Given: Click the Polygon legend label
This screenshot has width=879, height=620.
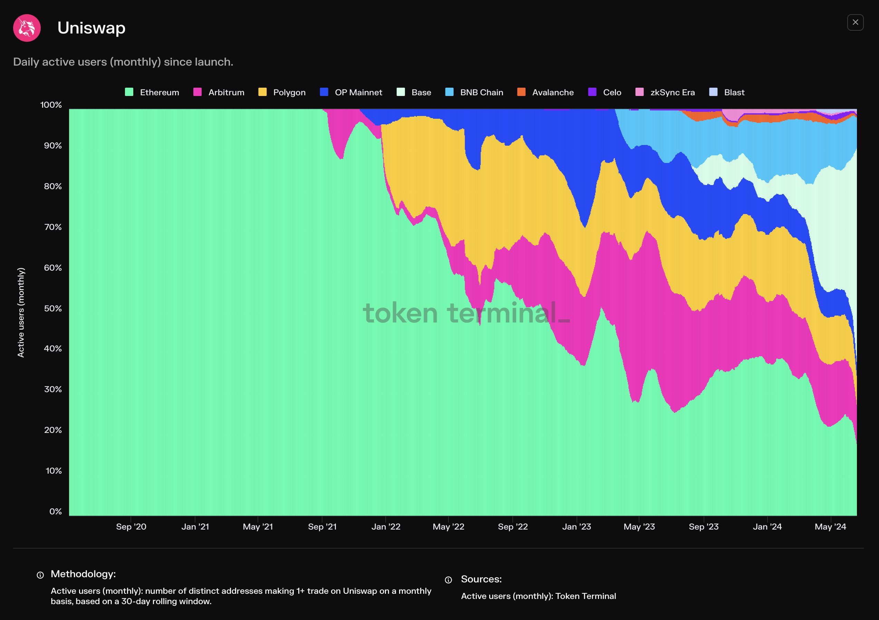Looking at the screenshot, I should [289, 93].
